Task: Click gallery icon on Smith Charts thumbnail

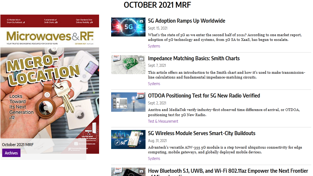Action: tap(141, 60)
